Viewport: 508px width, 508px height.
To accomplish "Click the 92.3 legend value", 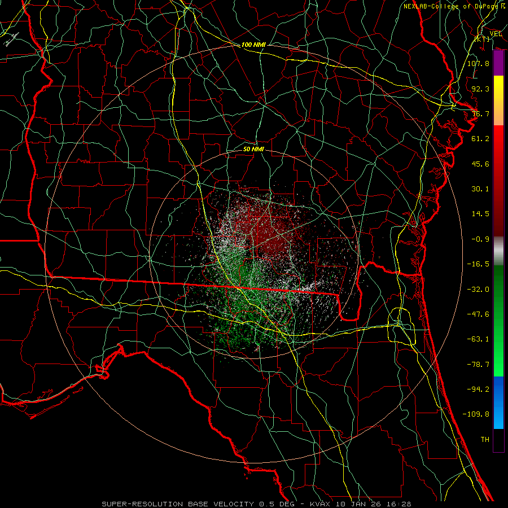I will [480, 89].
